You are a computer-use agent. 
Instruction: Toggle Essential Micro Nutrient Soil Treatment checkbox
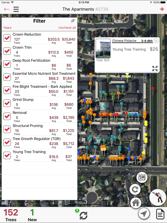click(x=7, y=77)
